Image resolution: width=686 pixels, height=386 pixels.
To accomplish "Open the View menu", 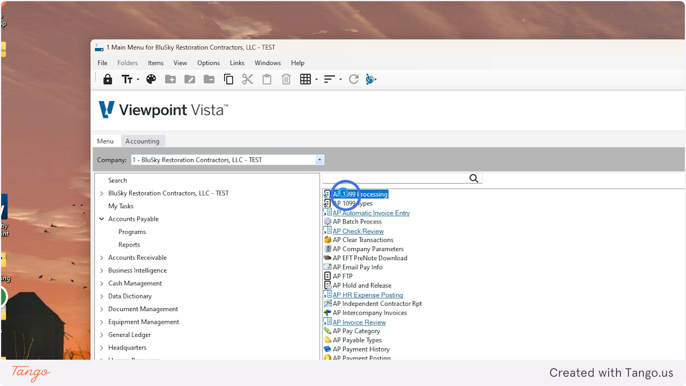I will [180, 63].
